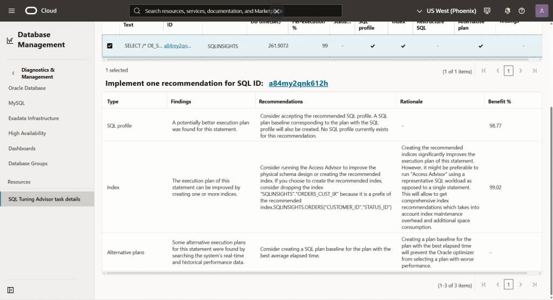
Task: Open Database Groups in sidebar
Action: pyautogui.click(x=28, y=163)
